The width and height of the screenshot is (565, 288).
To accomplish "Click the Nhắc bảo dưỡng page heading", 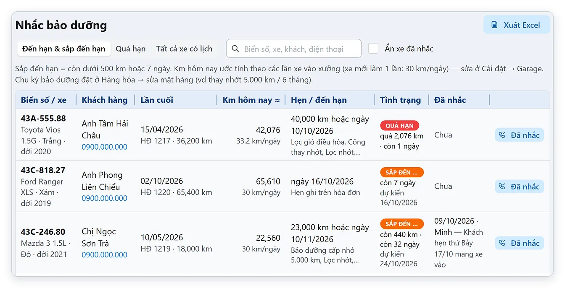I will tap(61, 25).
